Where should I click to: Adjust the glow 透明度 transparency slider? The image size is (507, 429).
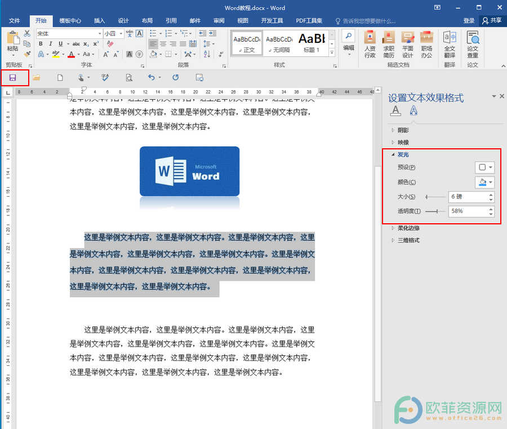pyautogui.click(x=435, y=211)
